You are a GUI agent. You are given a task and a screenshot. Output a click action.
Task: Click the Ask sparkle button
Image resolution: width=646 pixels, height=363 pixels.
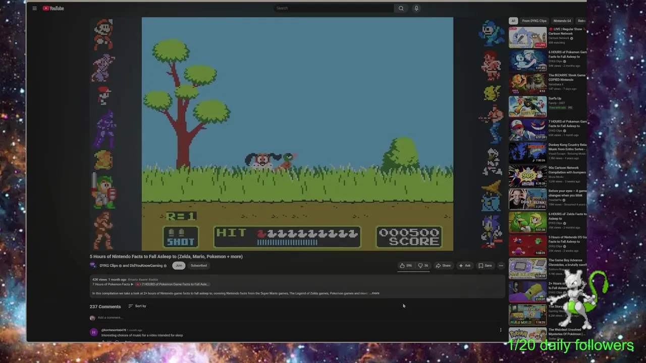coord(465,266)
